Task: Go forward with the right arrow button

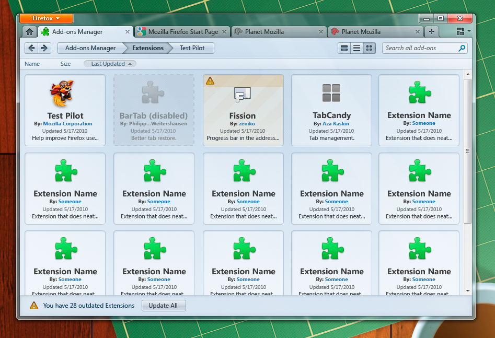Action: (44, 48)
